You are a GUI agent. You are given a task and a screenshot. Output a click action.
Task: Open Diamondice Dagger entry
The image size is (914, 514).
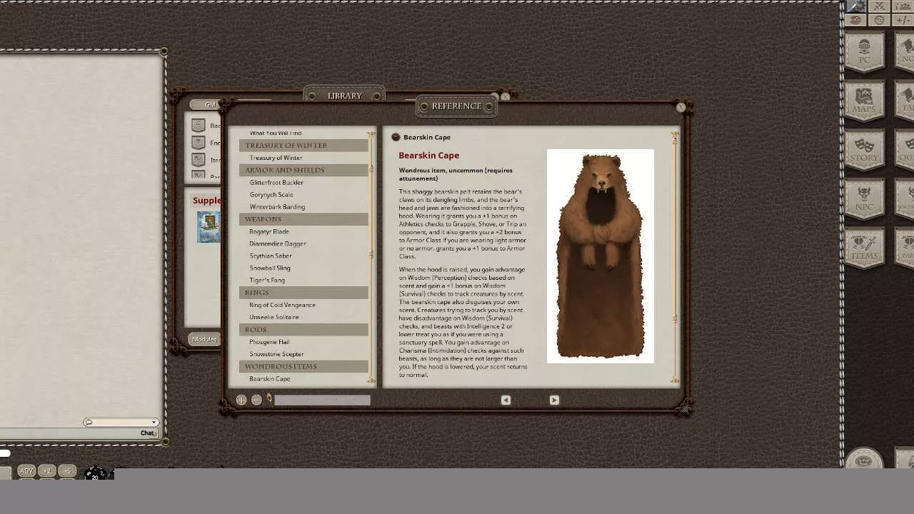coord(278,243)
